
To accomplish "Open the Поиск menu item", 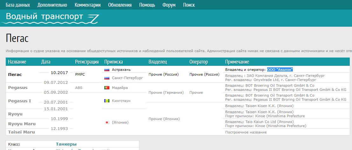I will tap(189, 5).
